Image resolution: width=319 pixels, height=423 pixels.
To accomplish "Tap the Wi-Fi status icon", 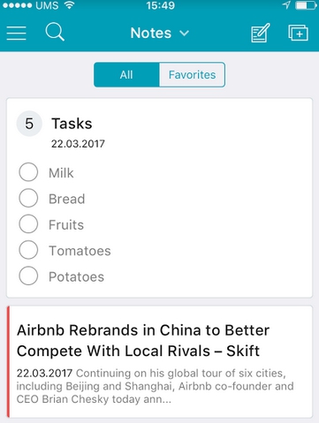I will coord(69,5).
